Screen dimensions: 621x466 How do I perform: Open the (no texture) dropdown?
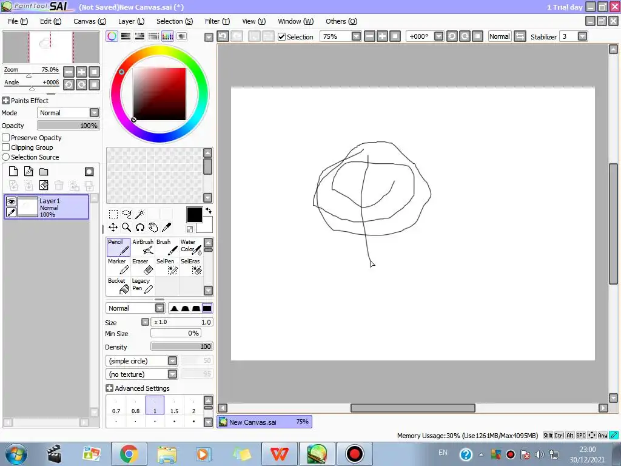172,374
